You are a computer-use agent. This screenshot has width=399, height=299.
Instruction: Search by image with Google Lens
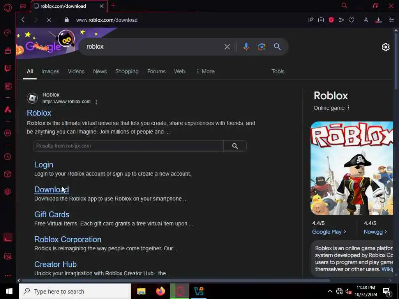(261, 47)
